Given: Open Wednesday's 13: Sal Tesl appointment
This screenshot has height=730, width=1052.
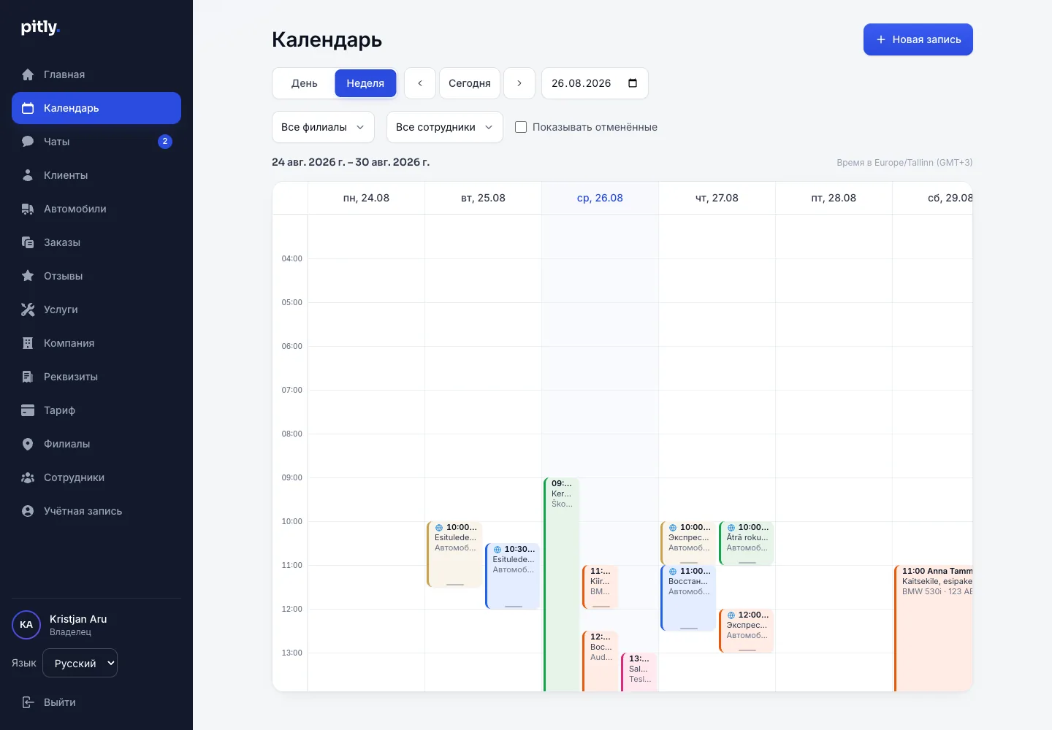Looking at the screenshot, I should [x=639, y=672].
